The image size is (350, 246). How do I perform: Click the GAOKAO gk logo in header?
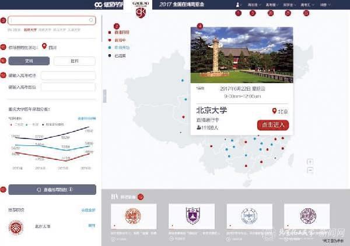pyautogui.click(x=141, y=9)
